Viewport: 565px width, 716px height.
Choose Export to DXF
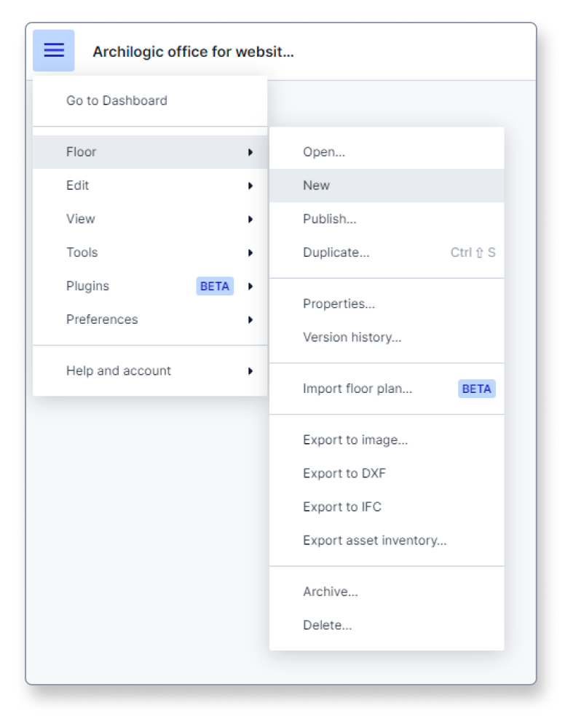click(x=387, y=474)
